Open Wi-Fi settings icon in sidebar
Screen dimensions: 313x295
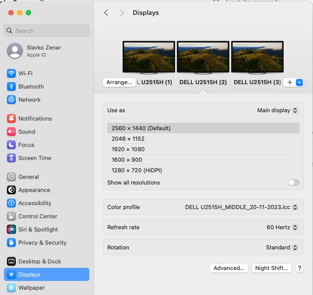[x=11, y=73]
